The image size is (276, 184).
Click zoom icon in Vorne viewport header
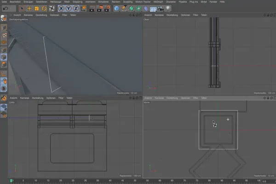coord(268,98)
